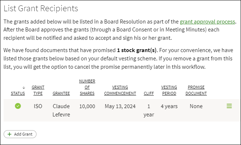Click the Number of Shares column header
Screen dimensions: 241x145
[87, 87]
